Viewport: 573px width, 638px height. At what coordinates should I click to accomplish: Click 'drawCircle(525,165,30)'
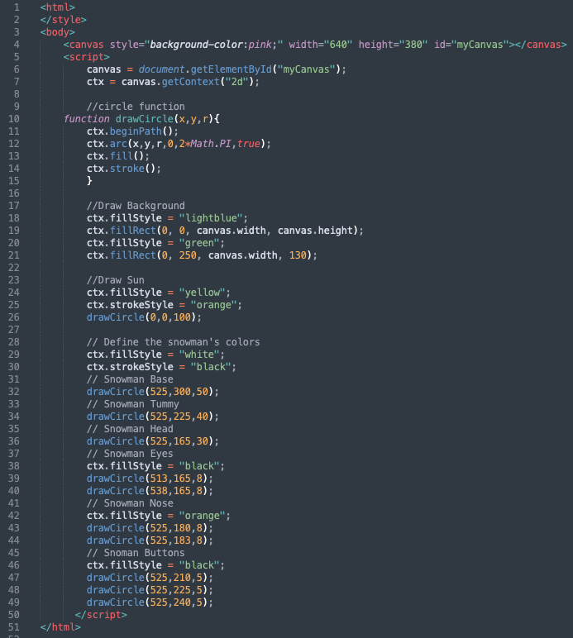click(x=150, y=441)
